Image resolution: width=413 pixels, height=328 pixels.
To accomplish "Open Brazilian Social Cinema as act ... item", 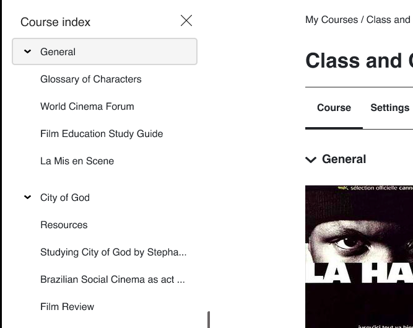I will [113, 280].
